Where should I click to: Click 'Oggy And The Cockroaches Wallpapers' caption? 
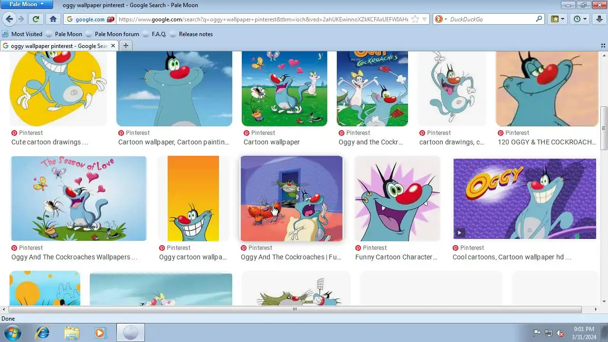point(75,257)
